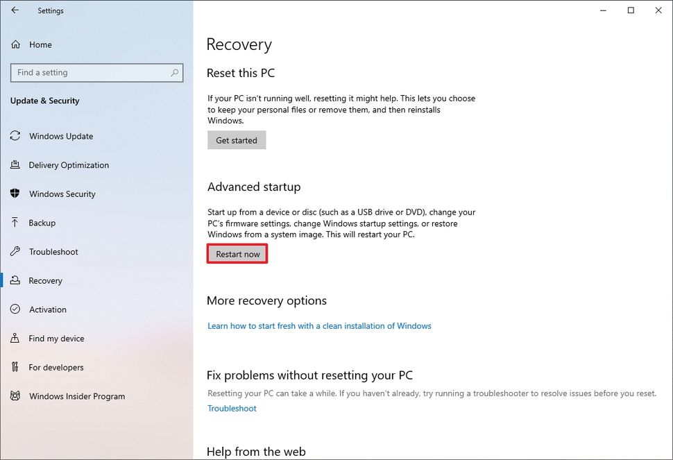This screenshot has width=673, height=460.
Task: Click Get started under Reset this PC
Action: pos(237,140)
